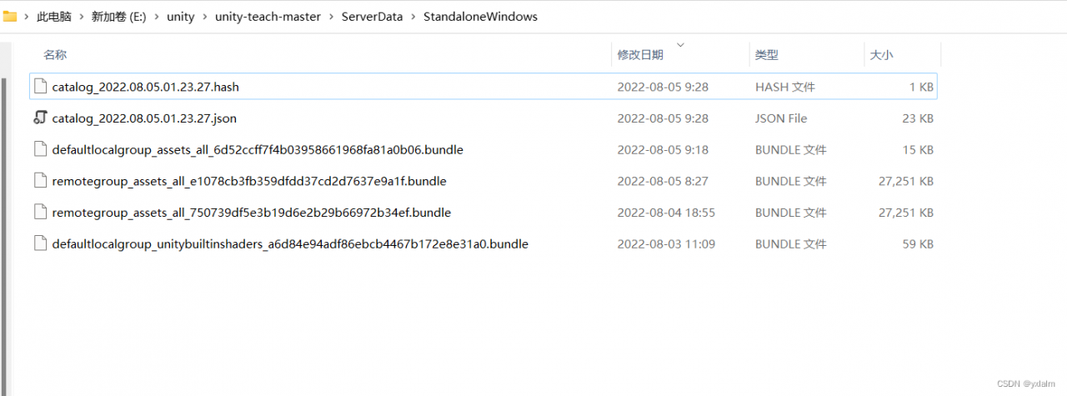Click the folder icon in the address bar
1067x396 pixels.
(10, 16)
